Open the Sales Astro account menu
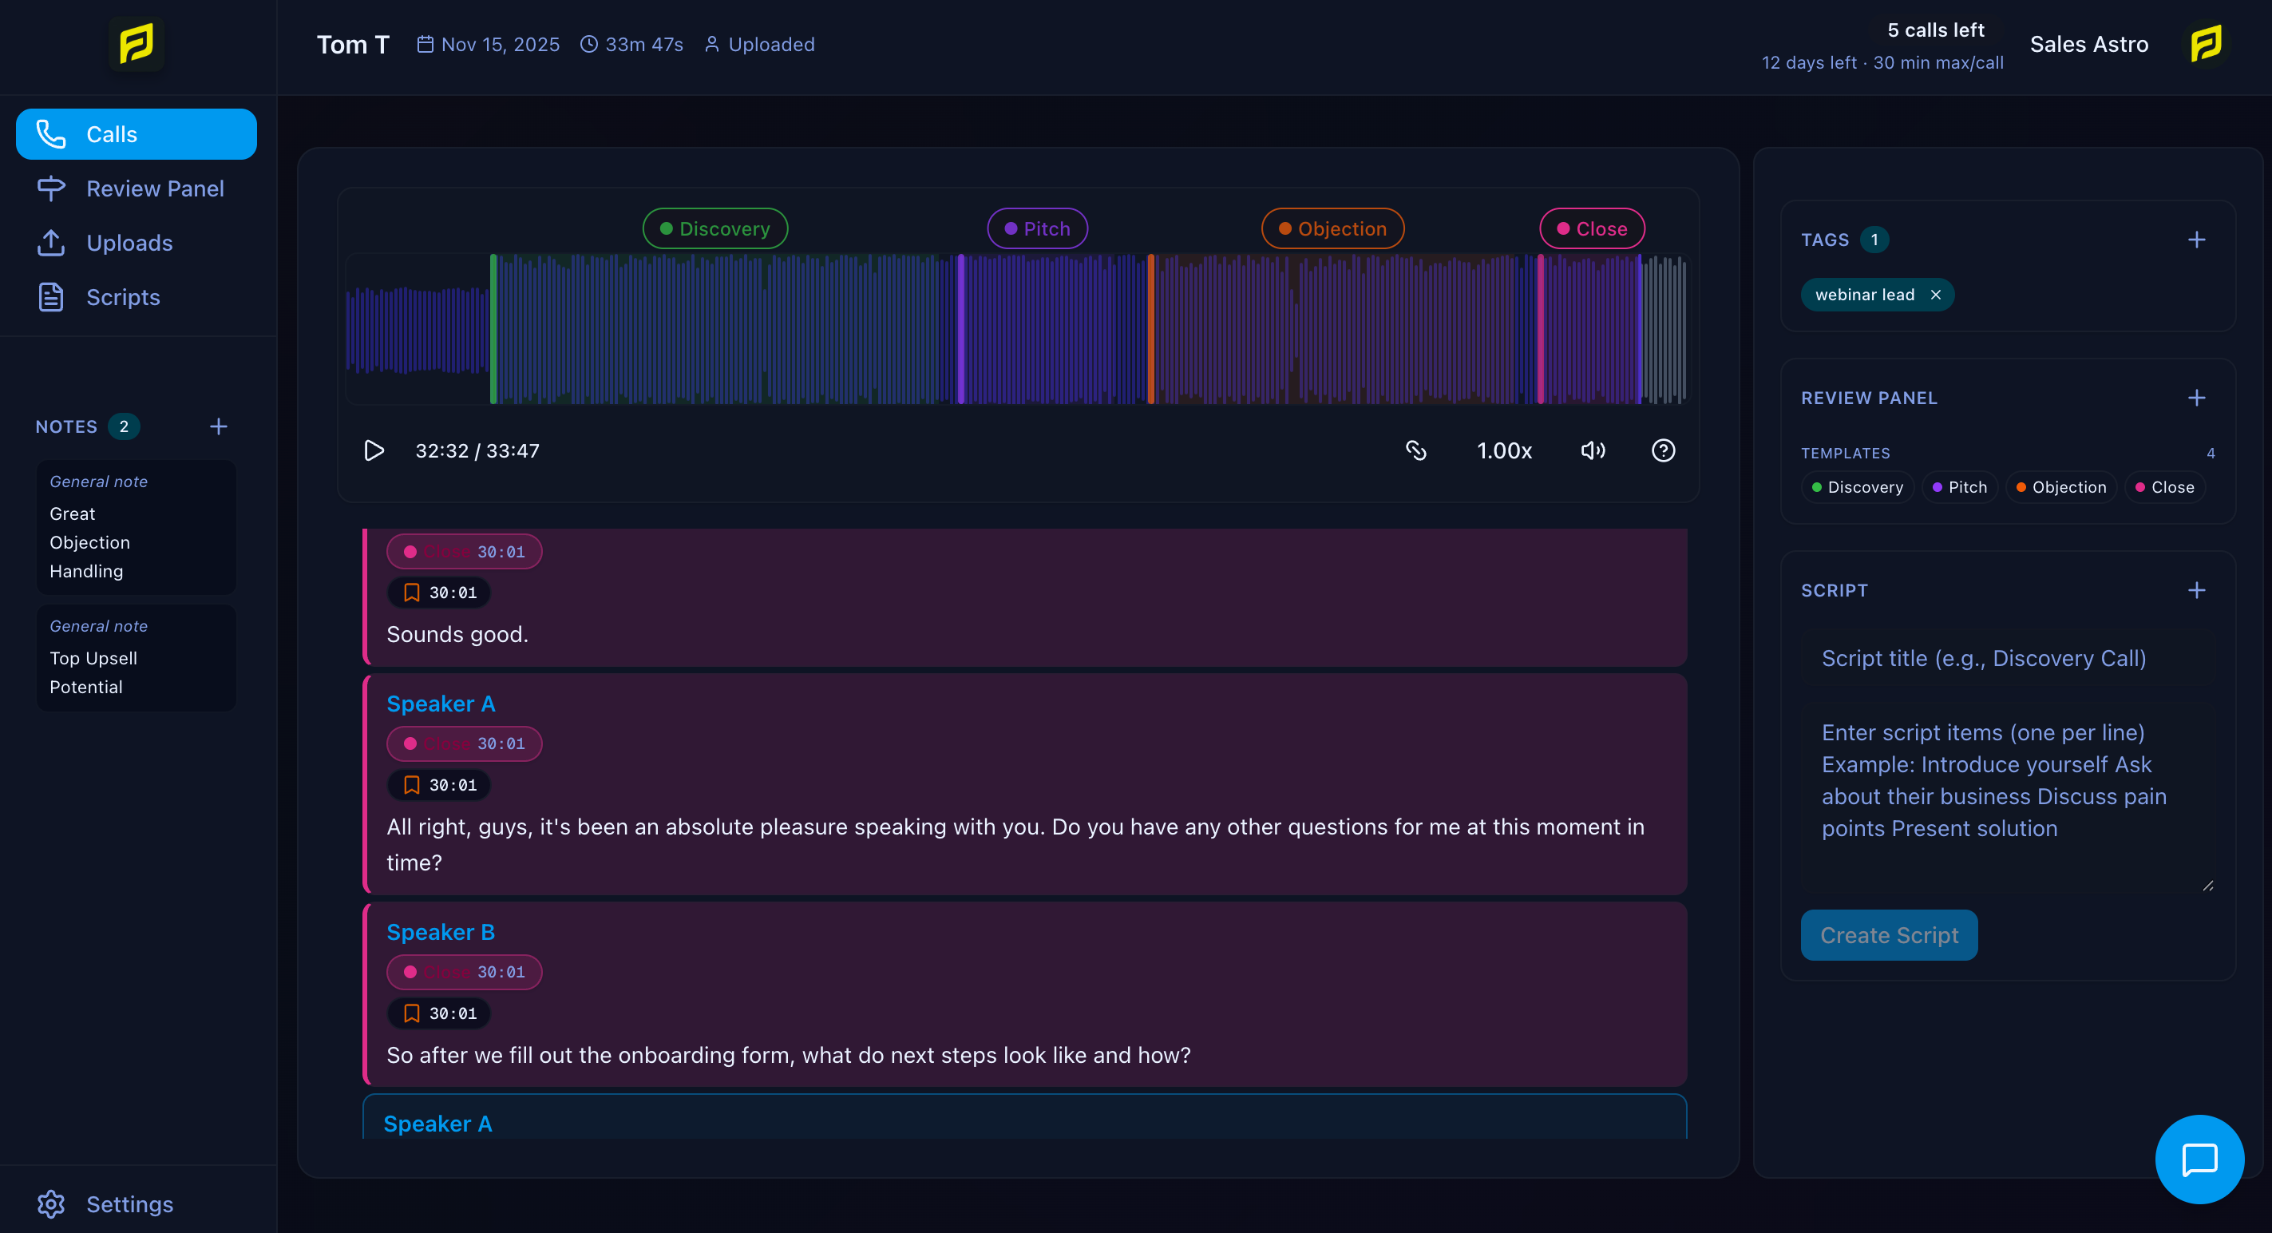The width and height of the screenshot is (2272, 1233). (2089, 44)
